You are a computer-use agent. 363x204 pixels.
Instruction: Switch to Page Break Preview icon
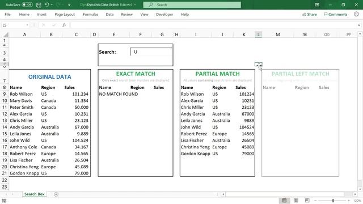click(307, 201)
